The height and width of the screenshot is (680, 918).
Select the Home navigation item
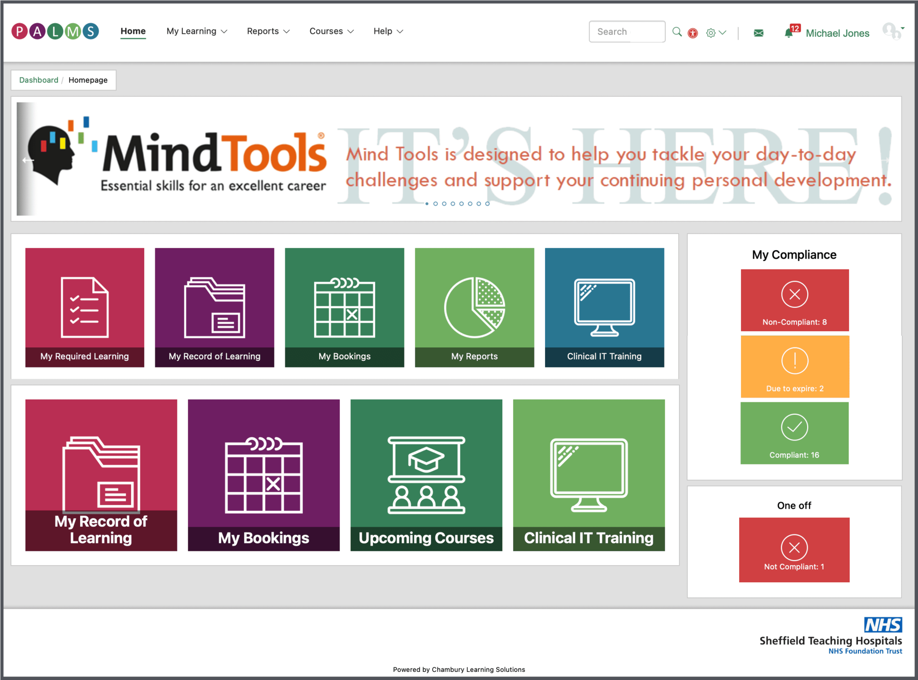click(x=133, y=31)
